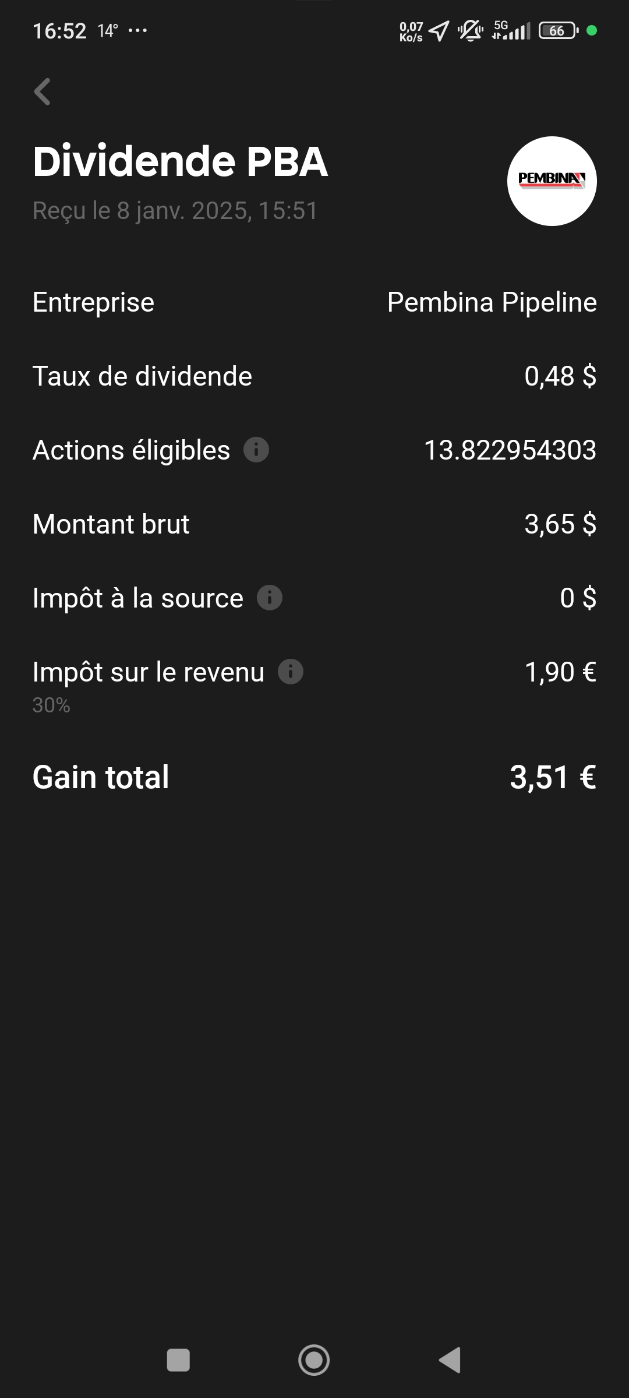629x1398 pixels.
Task: Tap the back arrow at top left
Action: (x=43, y=91)
